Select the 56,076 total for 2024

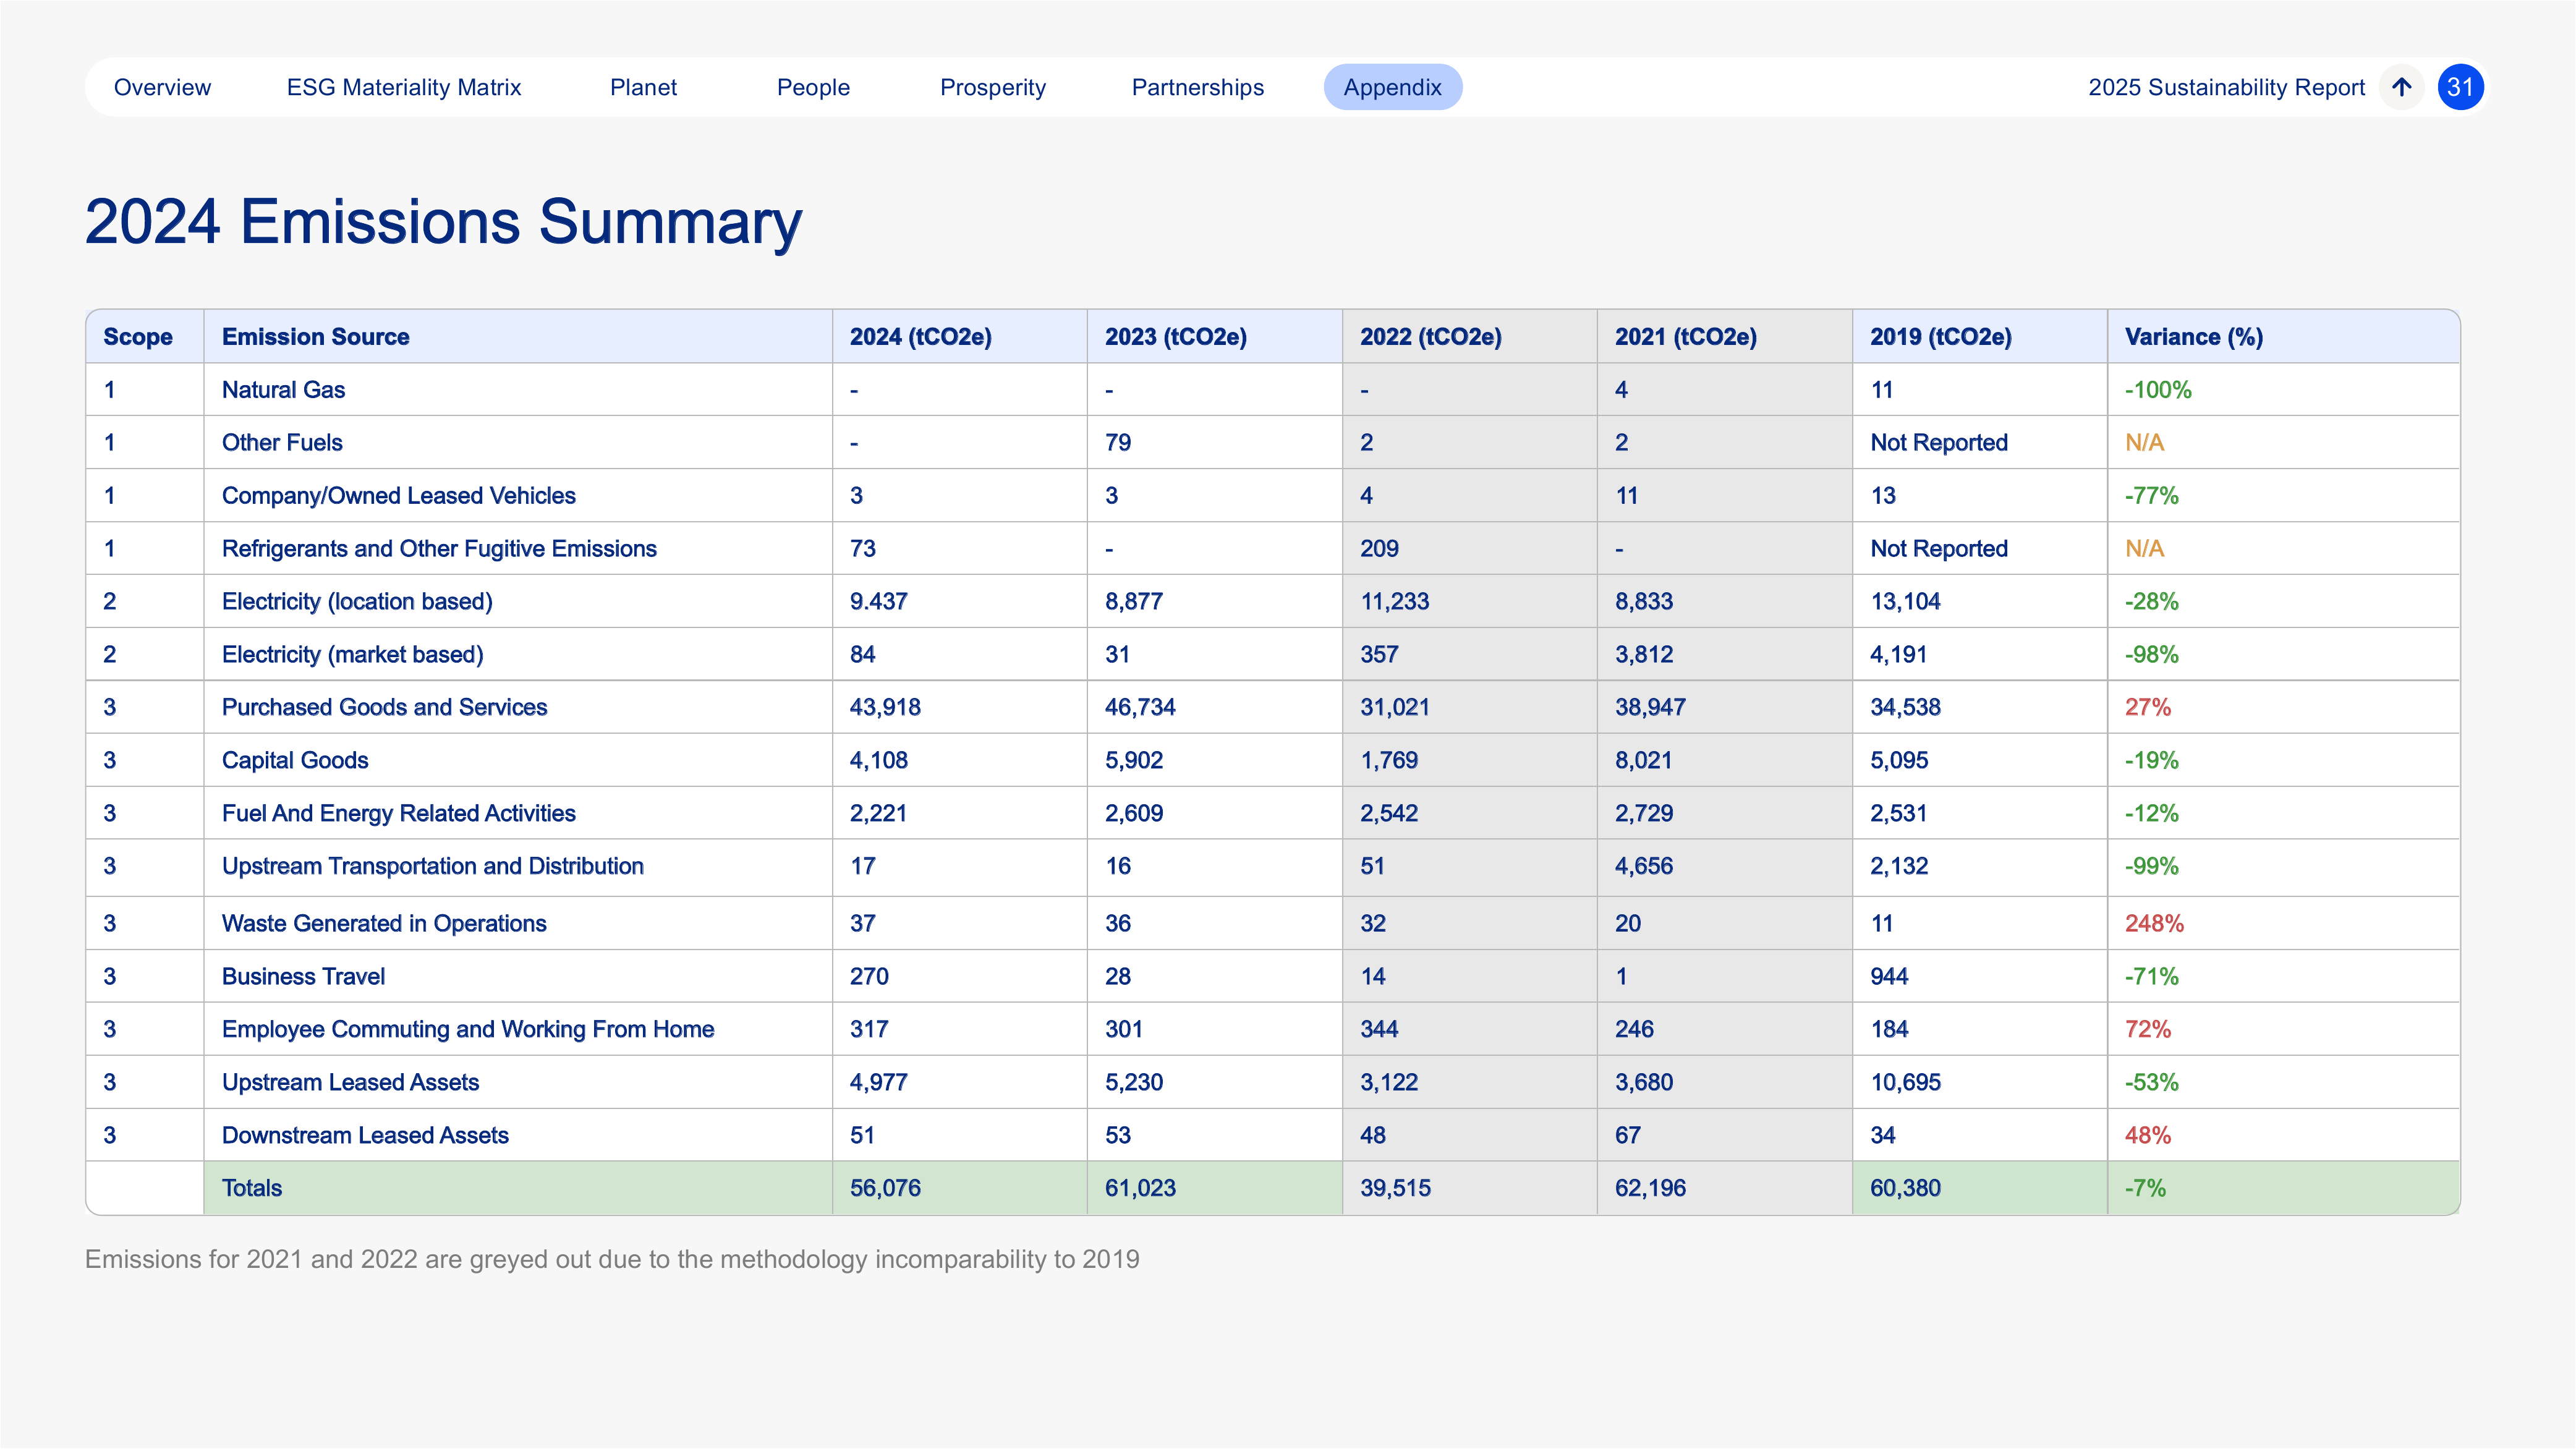885,1189
